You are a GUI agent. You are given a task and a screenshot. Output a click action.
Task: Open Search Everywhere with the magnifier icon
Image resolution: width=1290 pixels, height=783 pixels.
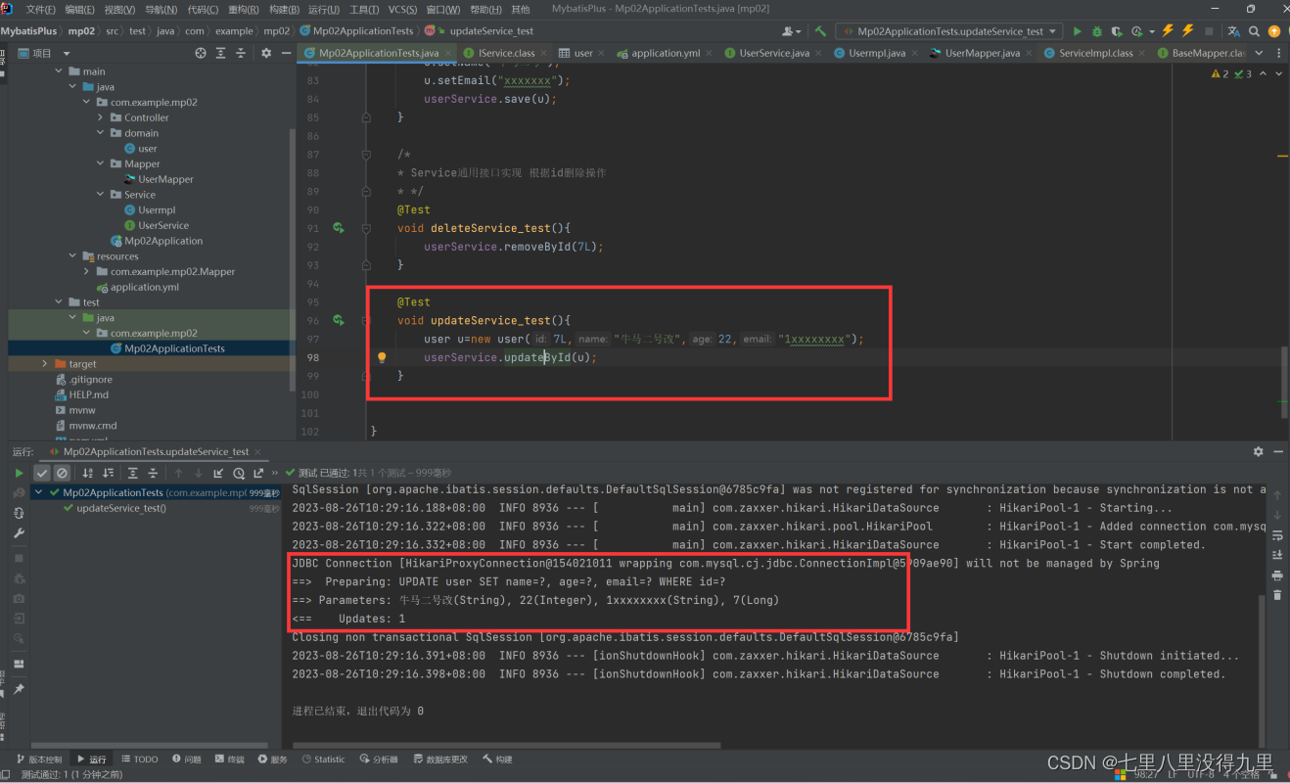pyautogui.click(x=1255, y=31)
